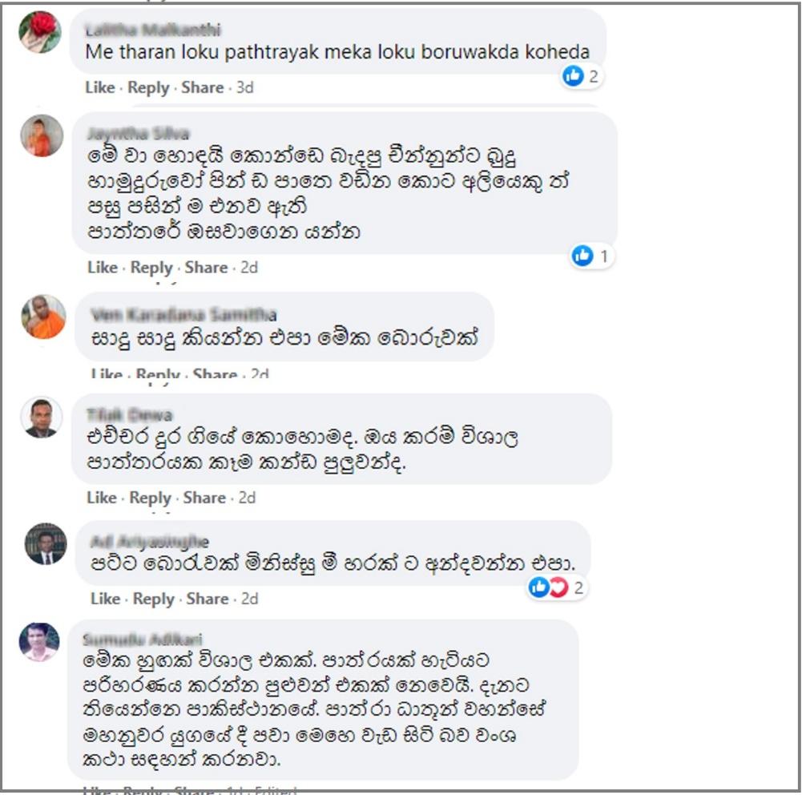Share Tilak Dewa's comment
The image size is (806, 795).
click(204, 497)
